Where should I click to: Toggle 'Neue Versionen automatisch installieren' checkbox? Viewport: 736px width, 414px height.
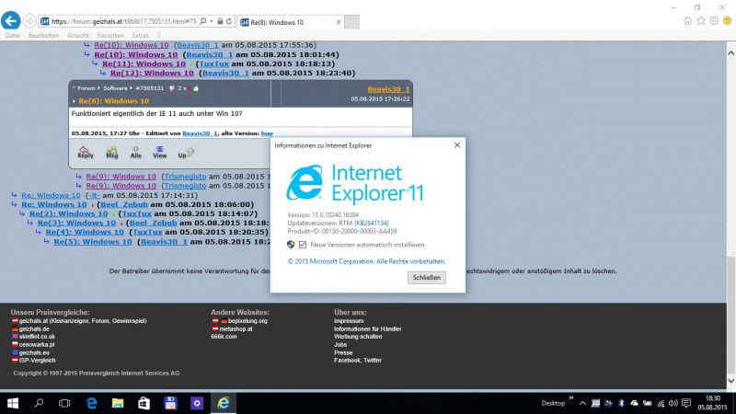pyautogui.click(x=303, y=245)
